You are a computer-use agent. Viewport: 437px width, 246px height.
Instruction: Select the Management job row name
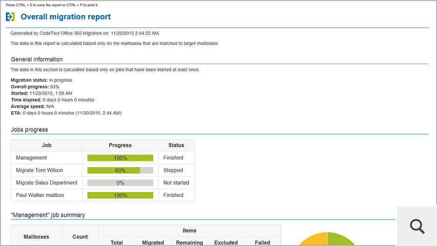coord(31,158)
